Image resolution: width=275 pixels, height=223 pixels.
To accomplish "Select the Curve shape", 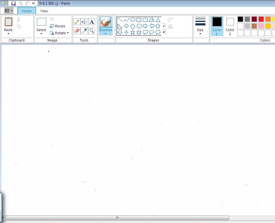I will [126, 19].
